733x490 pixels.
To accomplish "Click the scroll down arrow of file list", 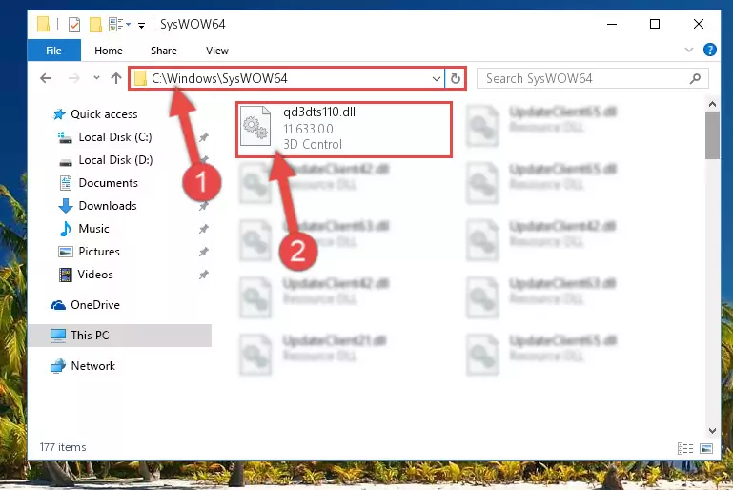I will [x=712, y=431].
